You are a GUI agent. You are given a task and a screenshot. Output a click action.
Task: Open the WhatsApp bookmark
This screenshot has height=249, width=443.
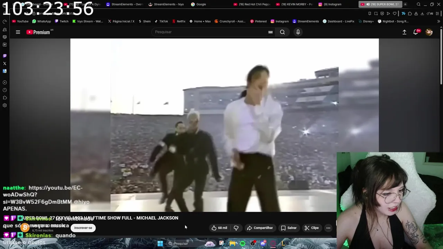[x=42, y=21]
